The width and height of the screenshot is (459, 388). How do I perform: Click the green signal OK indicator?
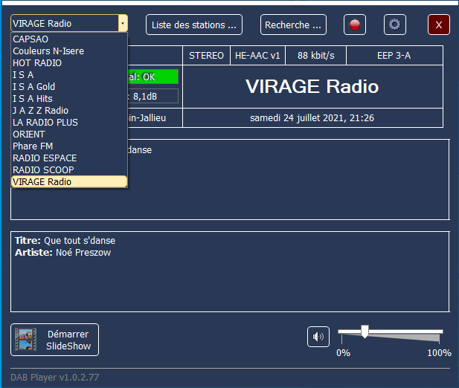click(x=153, y=77)
